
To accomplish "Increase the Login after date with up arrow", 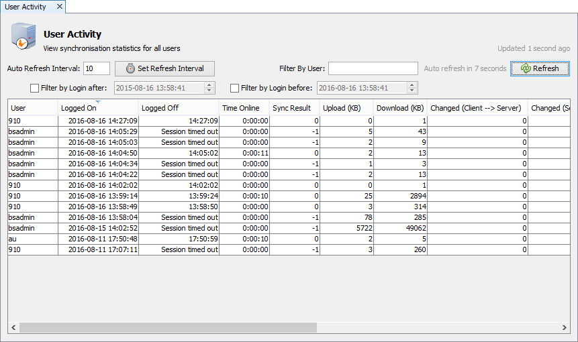I will (x=209, y=85).
